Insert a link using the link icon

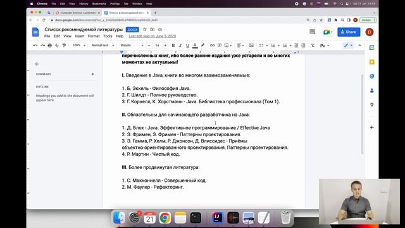[x=213, y=46]
